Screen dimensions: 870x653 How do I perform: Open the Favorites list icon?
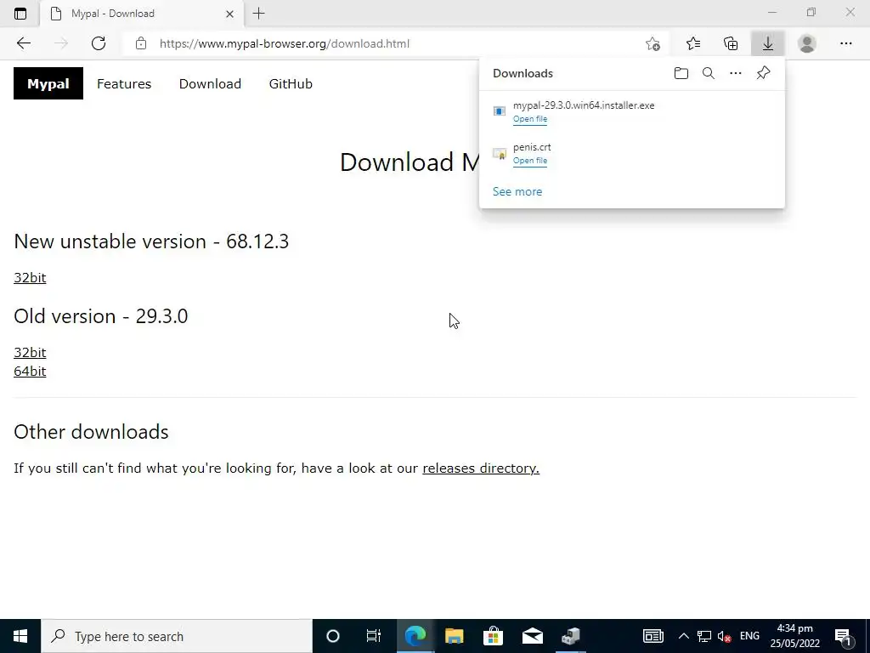tap(693, 43)
